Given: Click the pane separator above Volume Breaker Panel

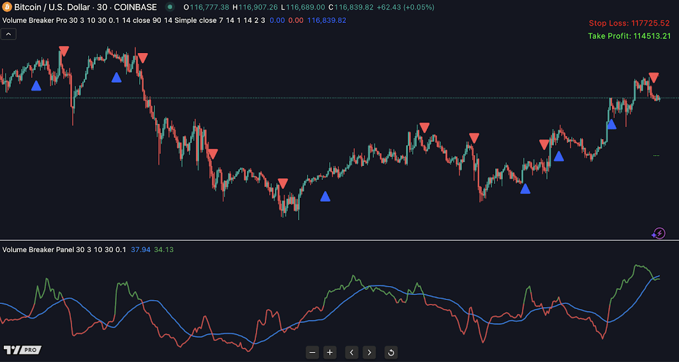Looking at the screenshot, I should [x=339, y=241].
